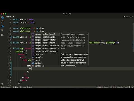This screenshot has height=101, width=134.
Task: Change the UTF-8 file encoding
Action: tap(112, 87)
